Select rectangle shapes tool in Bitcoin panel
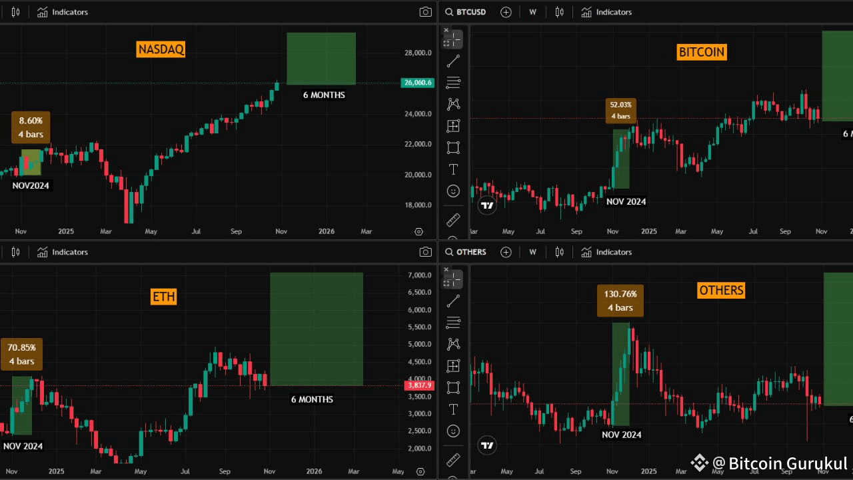 453,147
